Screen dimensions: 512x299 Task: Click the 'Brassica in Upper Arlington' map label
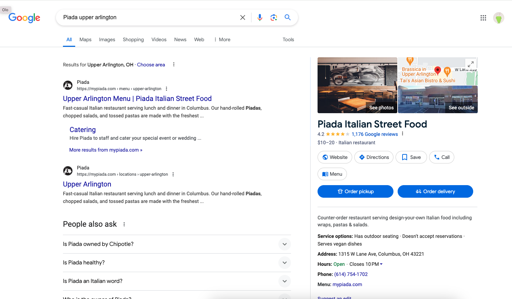419,72
